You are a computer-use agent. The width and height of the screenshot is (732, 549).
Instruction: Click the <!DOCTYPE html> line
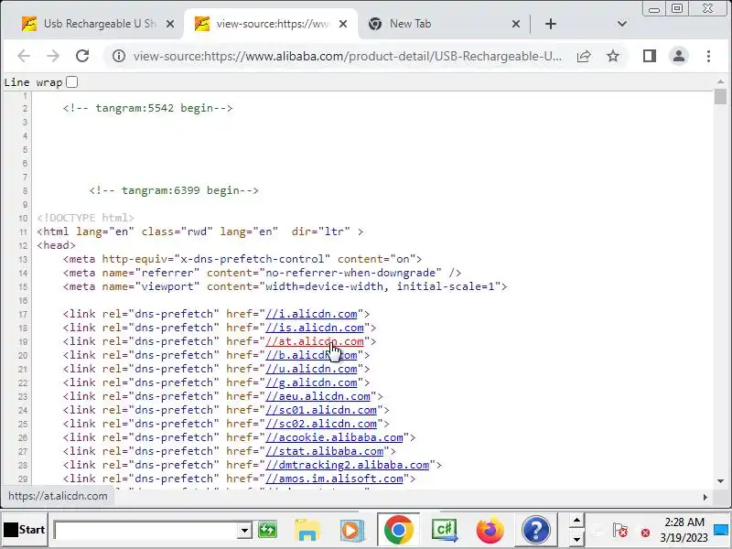[x=85, y=218]
